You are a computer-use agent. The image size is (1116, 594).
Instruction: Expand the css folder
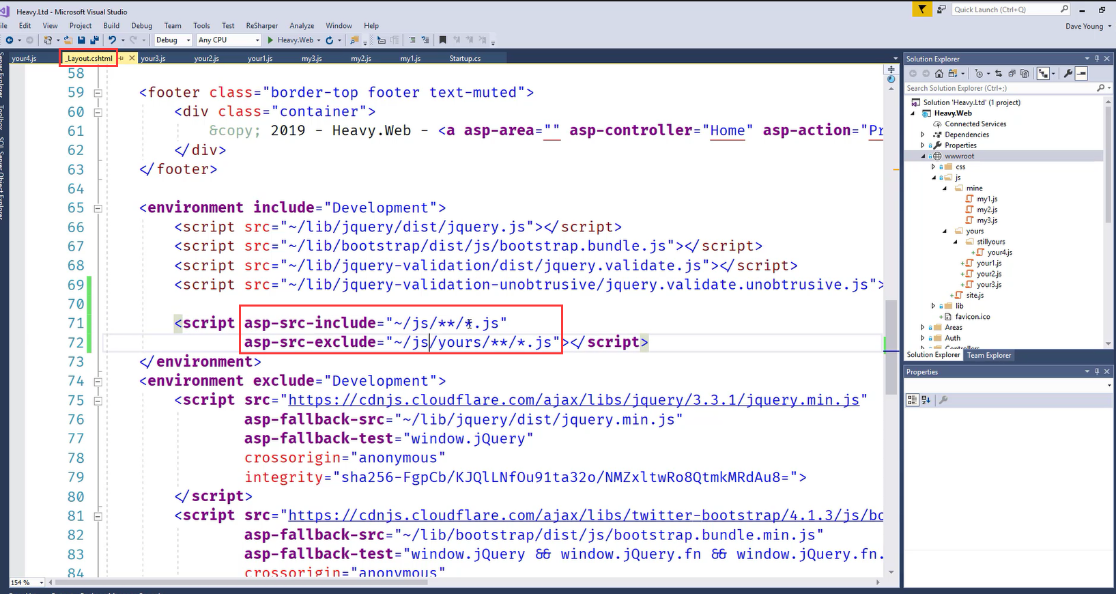(x=933, y=167)
